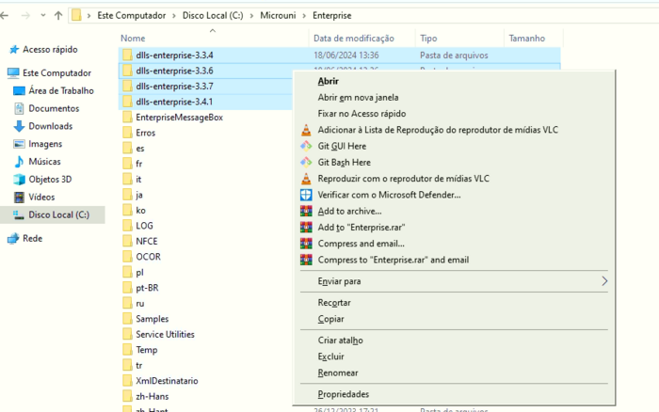659x412 pixels.
Task: Click the Documentos icon in sidebar
Action: [x=20, y=108]
